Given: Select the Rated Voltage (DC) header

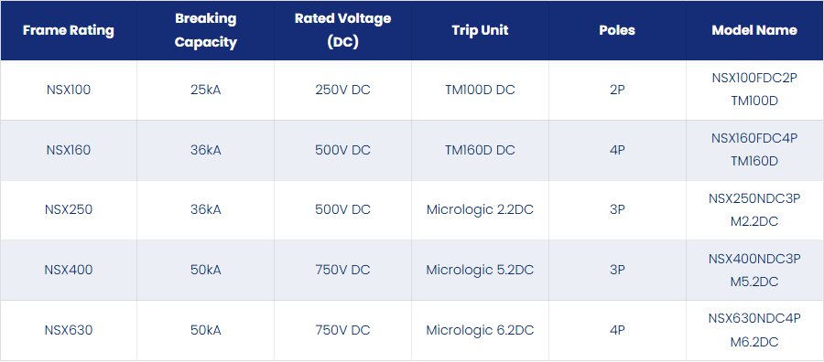Looking at the screenshot, I should (x=342, y=30).
